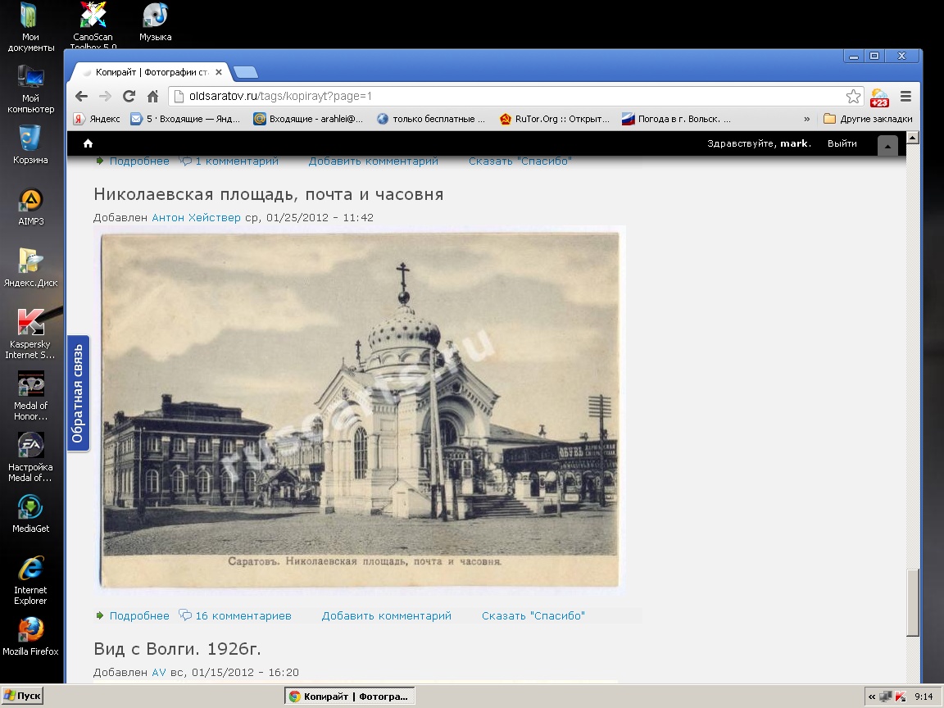
Task: Open the Корзина recycle bin
Action: [x=30, y=144]
